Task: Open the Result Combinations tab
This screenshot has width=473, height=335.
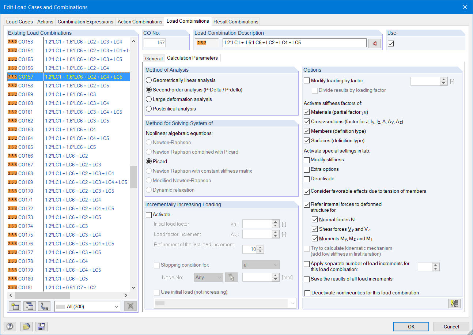Action: tap(236, 22)
